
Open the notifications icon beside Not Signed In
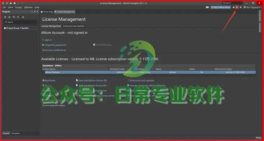pos(241,7)
